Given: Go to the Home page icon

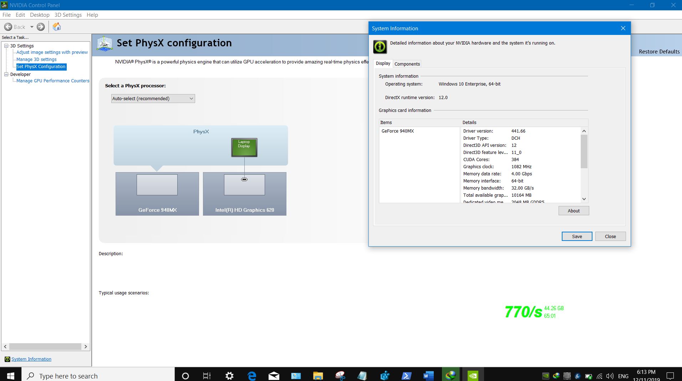Looking at the screenshot, I should [x=57, y=27].
